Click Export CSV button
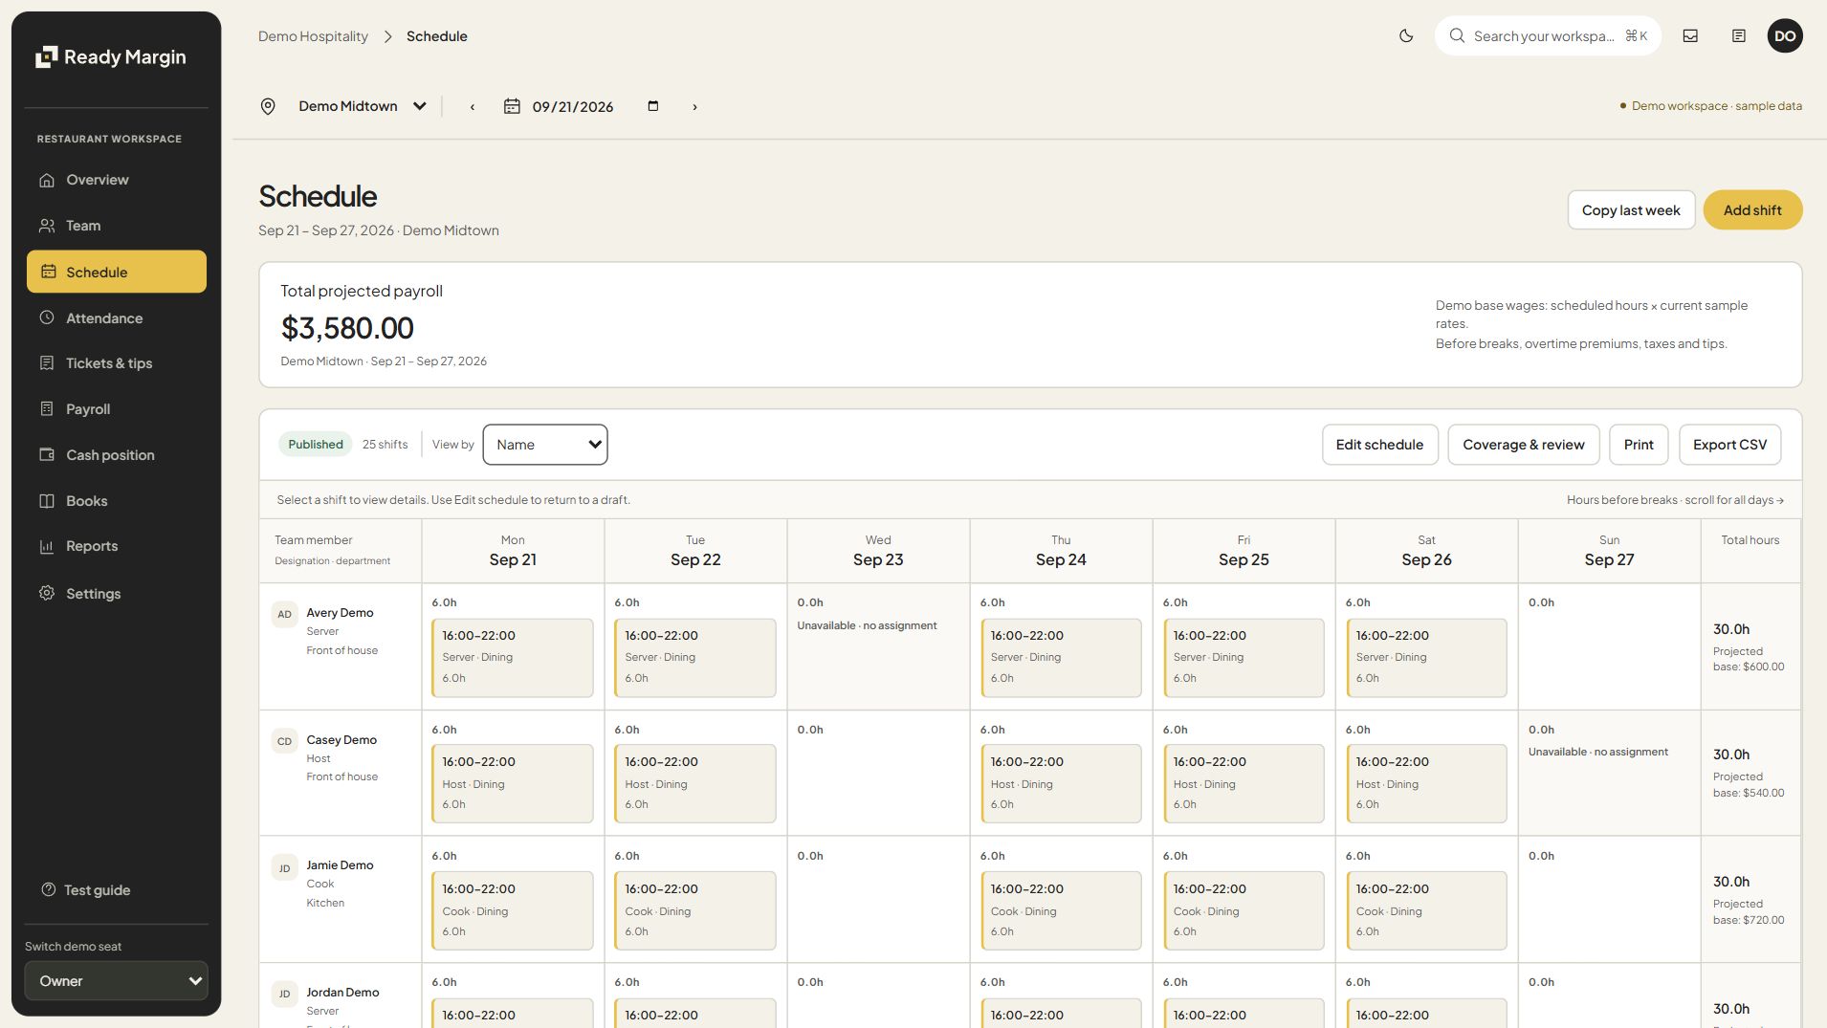 pyautogui.click(x=1729, y=445)
